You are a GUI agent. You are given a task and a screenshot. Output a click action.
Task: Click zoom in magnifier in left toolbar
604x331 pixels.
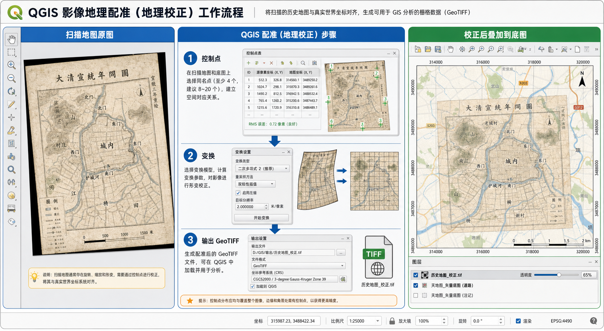pos(11,65)
